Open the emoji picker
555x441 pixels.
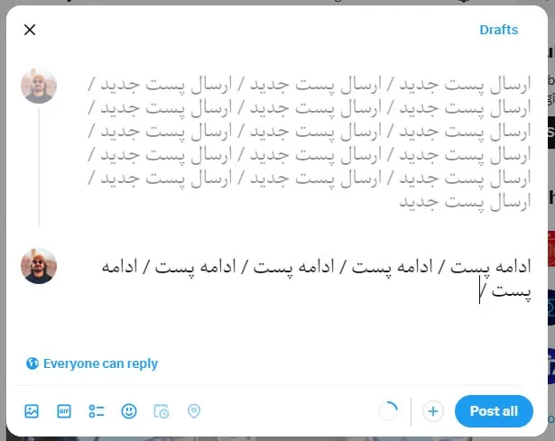129,411
